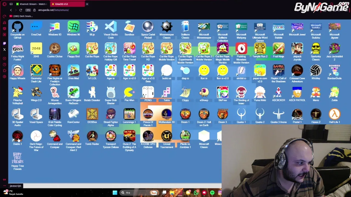
Task: Launch Raptor: Call of the Shadows
Action: (279, 73)
